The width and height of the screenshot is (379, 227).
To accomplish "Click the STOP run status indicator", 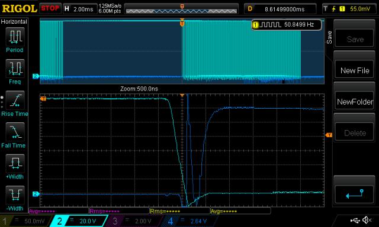I will 50,8.
